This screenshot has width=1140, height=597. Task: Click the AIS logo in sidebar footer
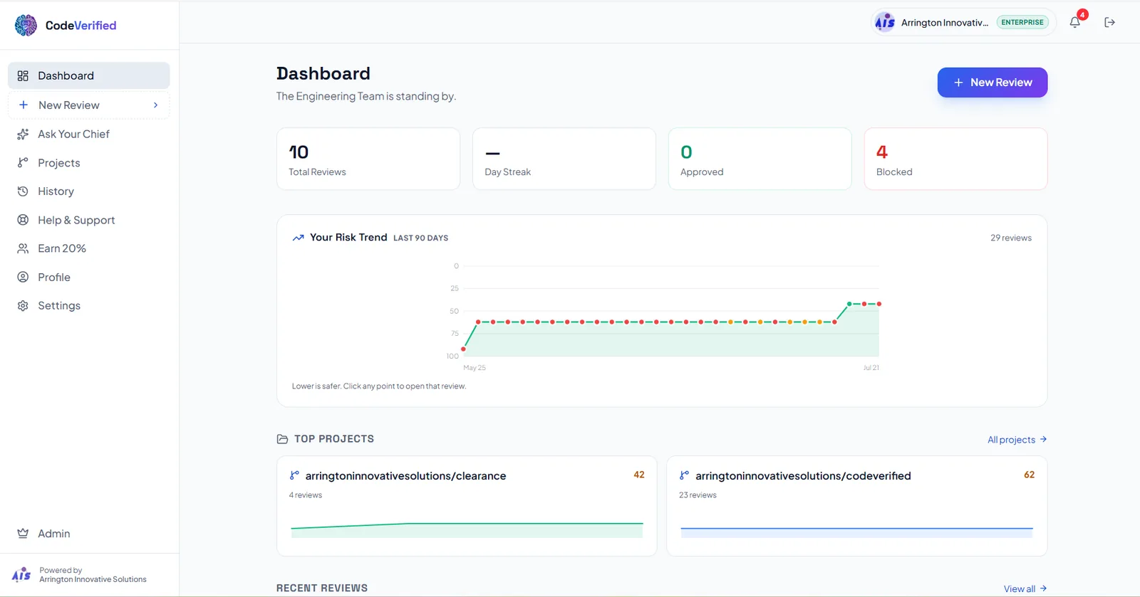(x=21, y=574)
